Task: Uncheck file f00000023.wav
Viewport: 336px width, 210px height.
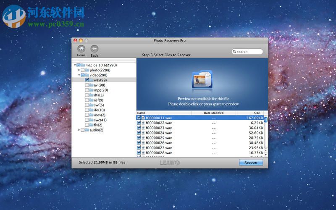Action: coord(139,128)
